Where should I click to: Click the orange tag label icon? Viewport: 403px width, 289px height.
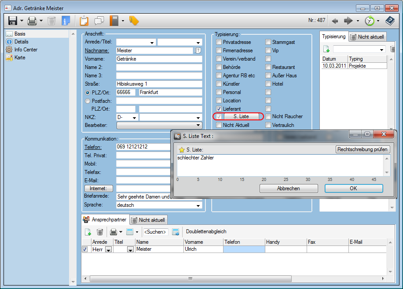134,21
